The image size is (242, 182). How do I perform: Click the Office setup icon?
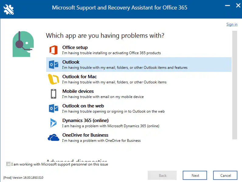click(x=54, y=50)
